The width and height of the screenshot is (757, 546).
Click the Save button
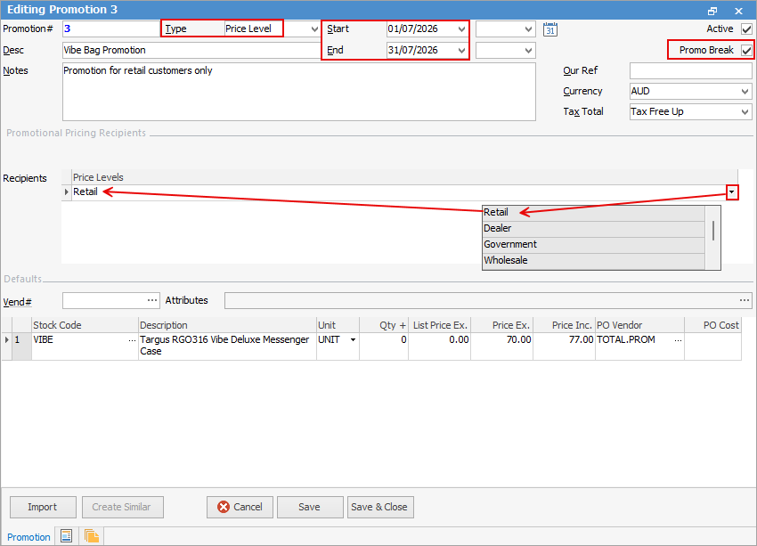tap(309, 507)
